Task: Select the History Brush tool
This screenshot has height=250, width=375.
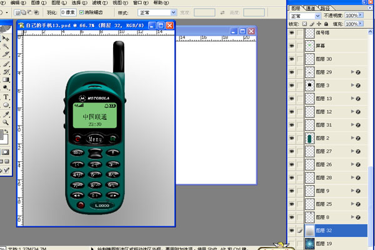Action: (x=6, y=71)
